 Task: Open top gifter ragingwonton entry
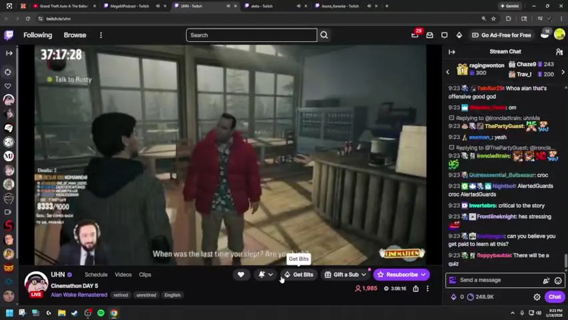(481, 69)
